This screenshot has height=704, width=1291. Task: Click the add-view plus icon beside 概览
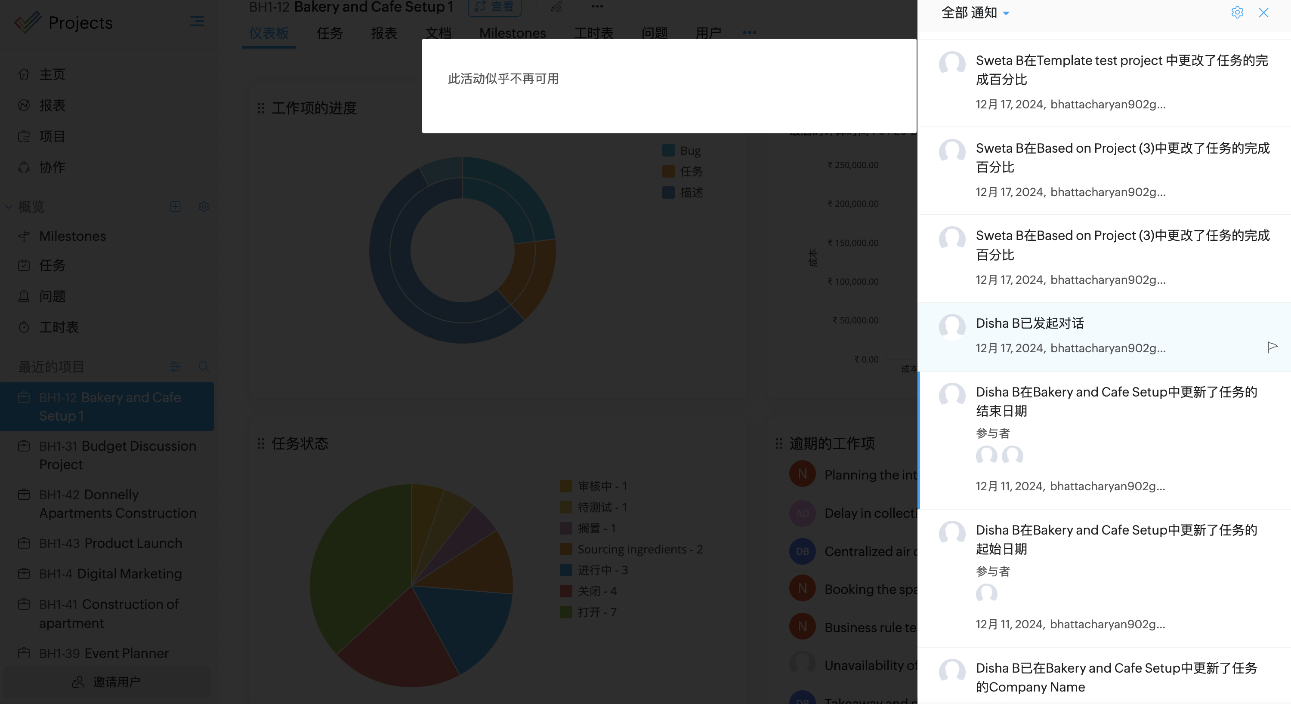175,206
